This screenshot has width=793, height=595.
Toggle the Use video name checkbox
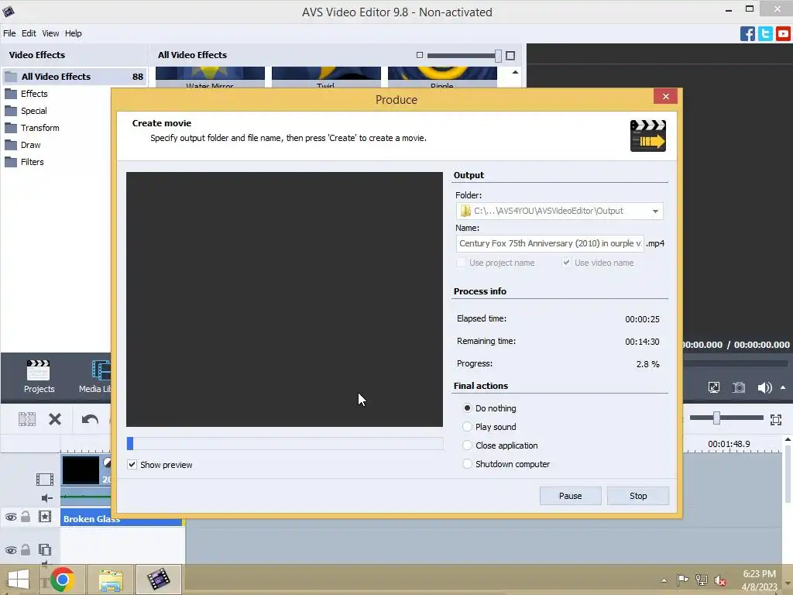(x=566, y=262)
